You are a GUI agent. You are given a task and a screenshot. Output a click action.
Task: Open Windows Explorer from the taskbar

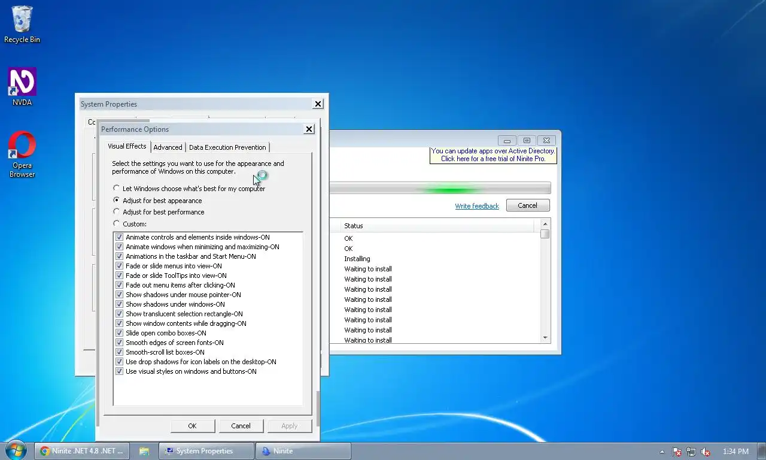click(x=144, y=451)
